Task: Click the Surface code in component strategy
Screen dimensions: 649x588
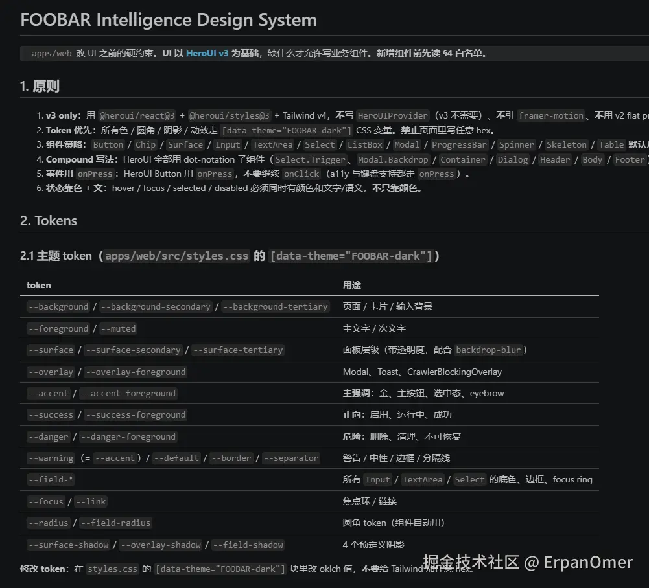Action: coord(185,144)
